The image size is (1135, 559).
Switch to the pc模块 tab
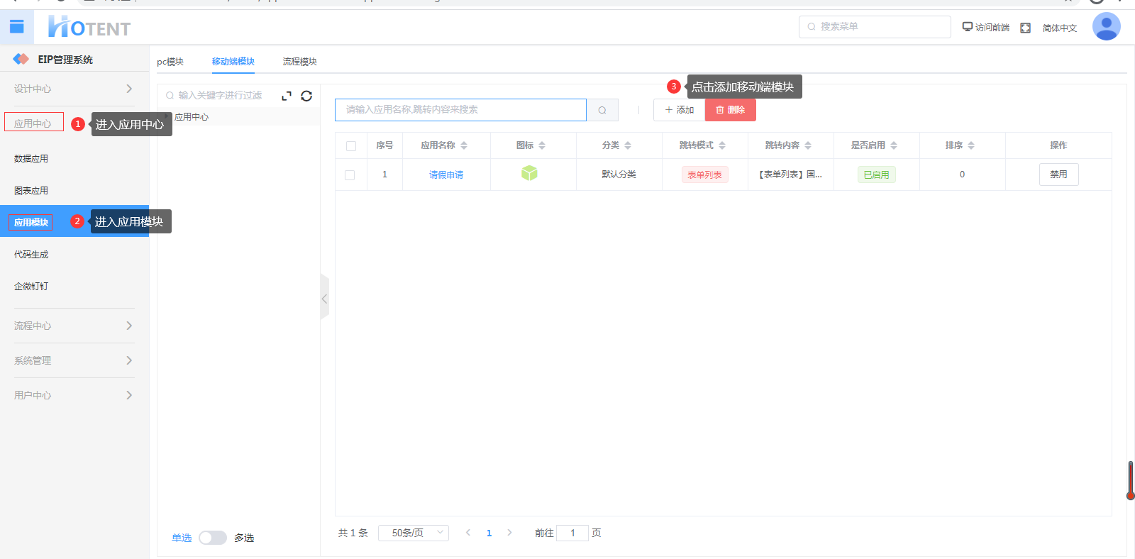[170, 62]
